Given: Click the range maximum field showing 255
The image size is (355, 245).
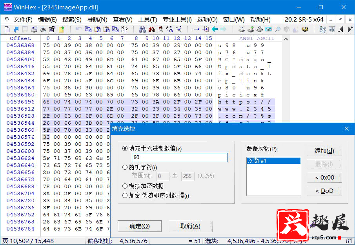Looking at the screenshot, I should (188, 176).
